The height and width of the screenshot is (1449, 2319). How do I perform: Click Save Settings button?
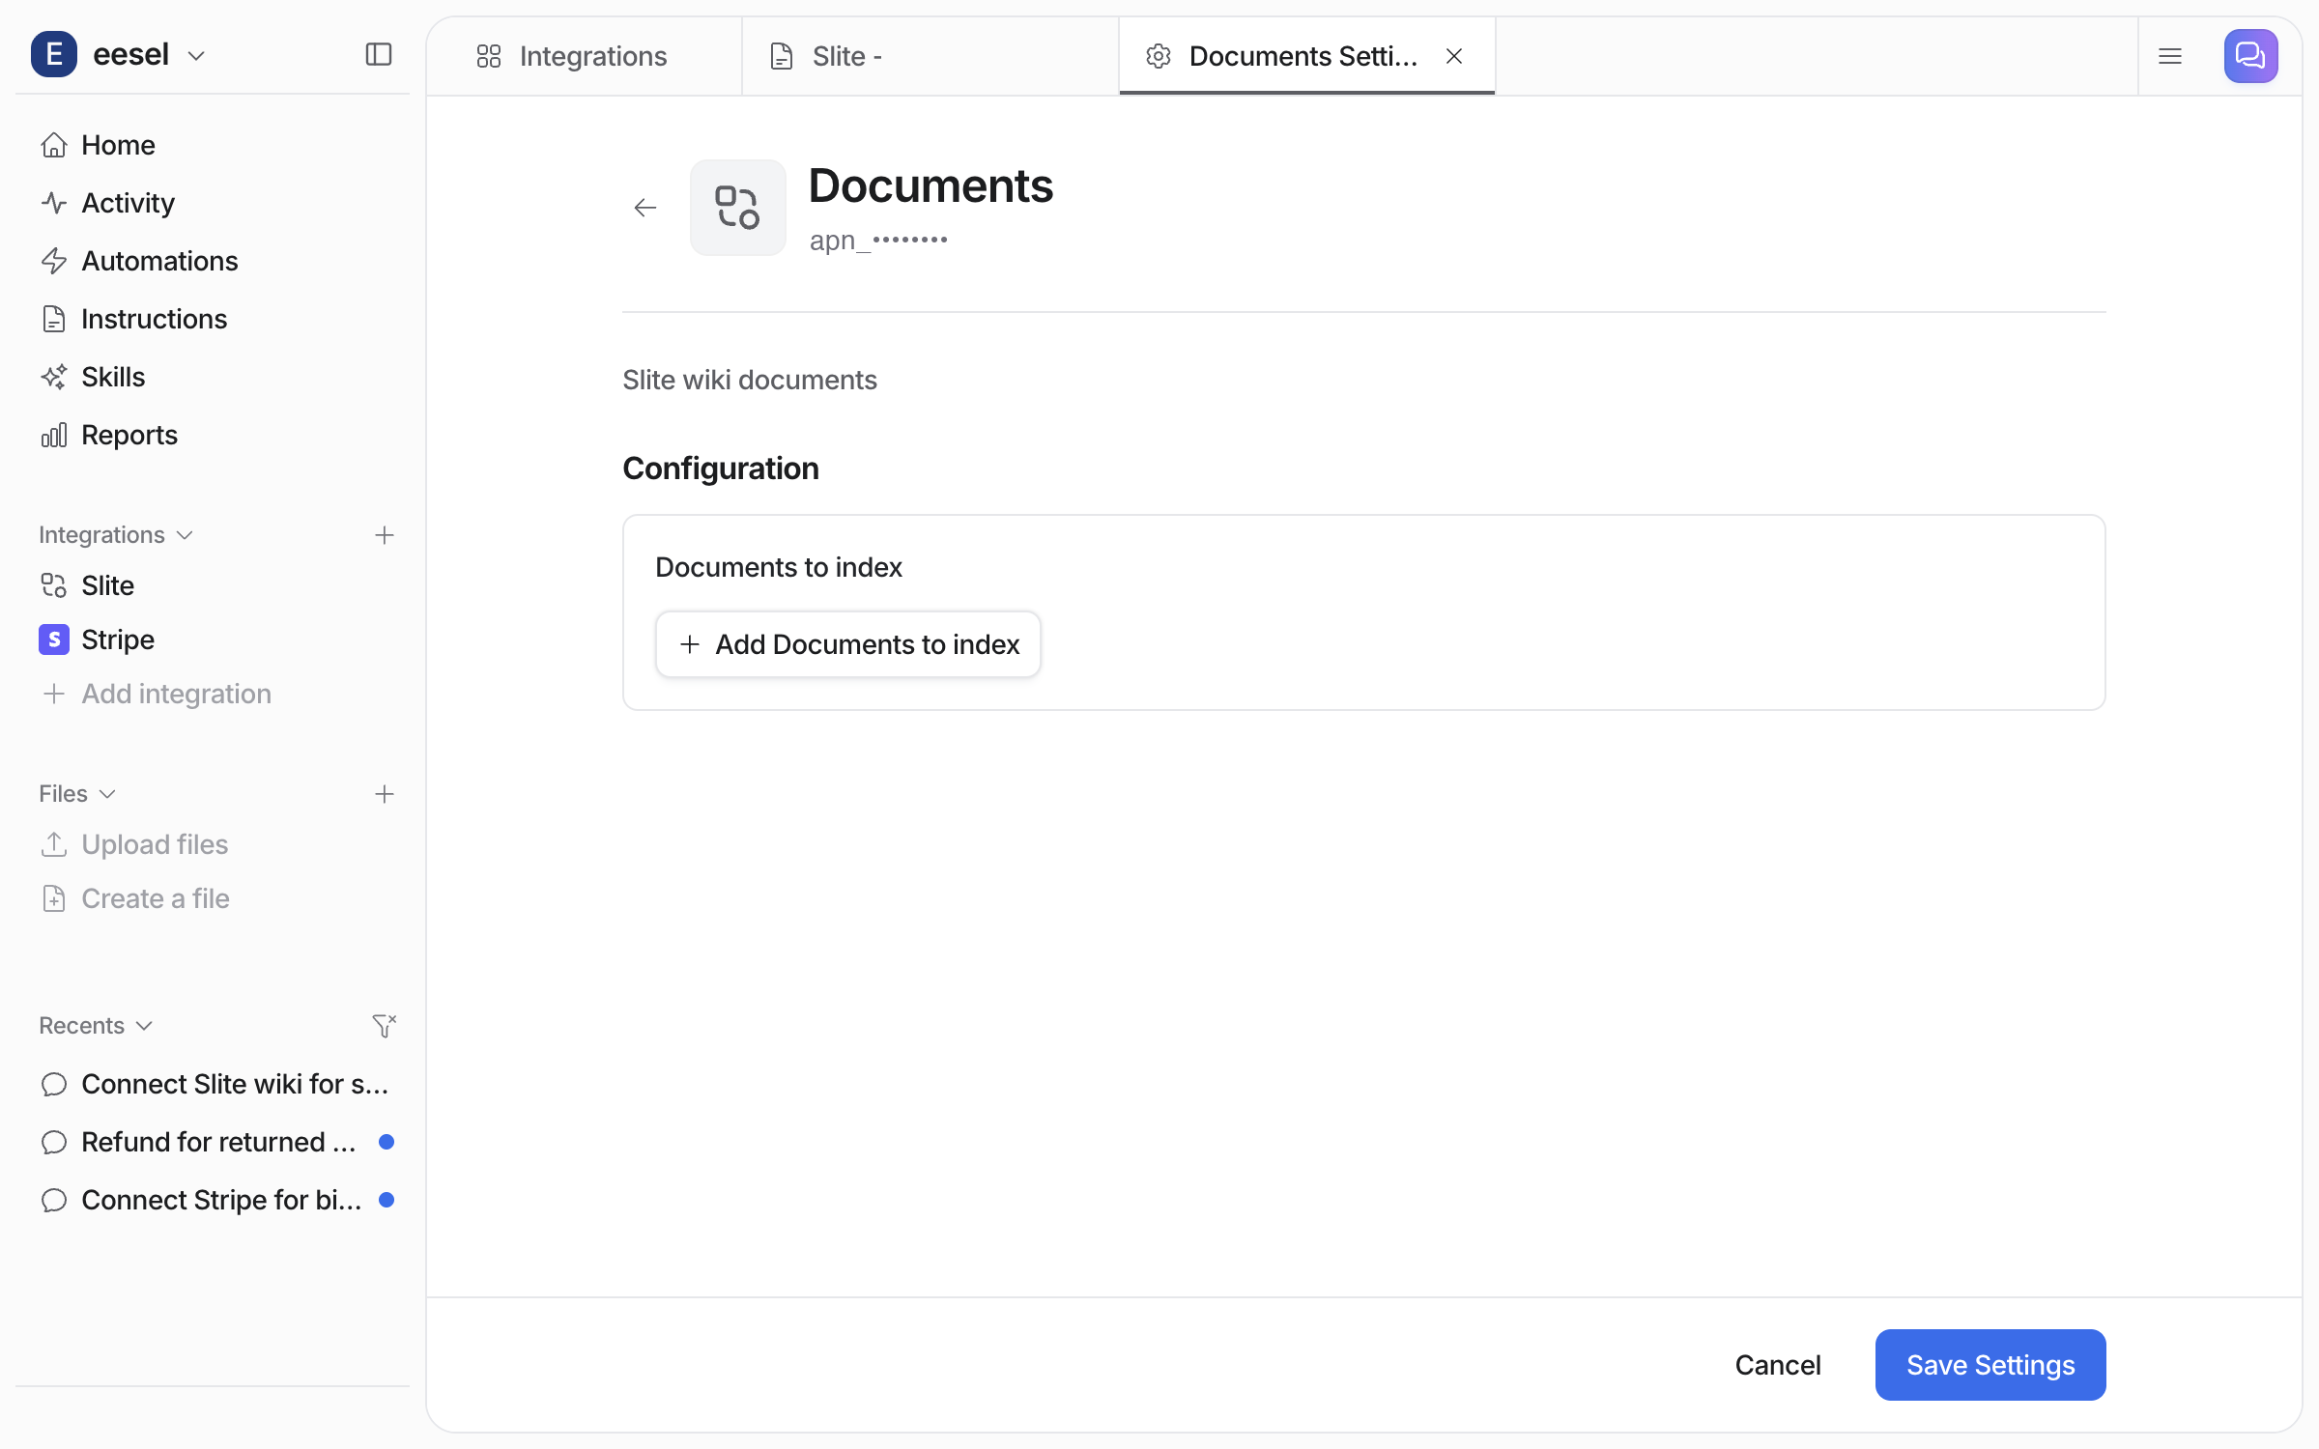1990,1365
